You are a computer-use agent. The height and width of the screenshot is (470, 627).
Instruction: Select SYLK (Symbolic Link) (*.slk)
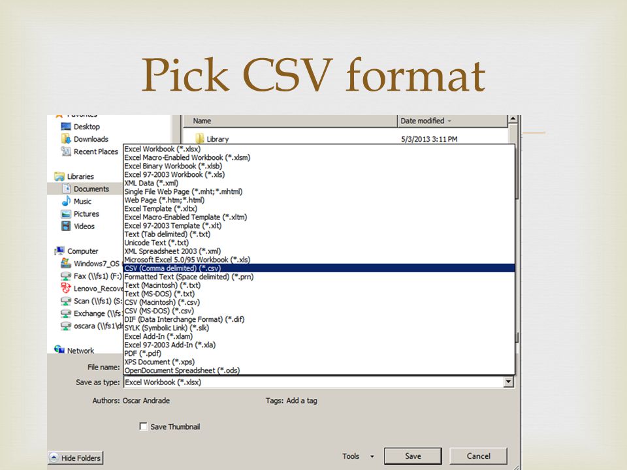319,328
